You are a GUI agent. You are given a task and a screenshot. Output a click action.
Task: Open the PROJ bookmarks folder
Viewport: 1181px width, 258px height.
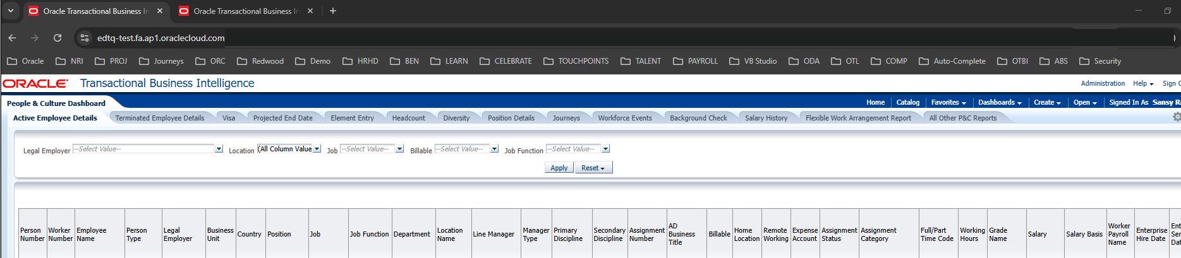111,61
